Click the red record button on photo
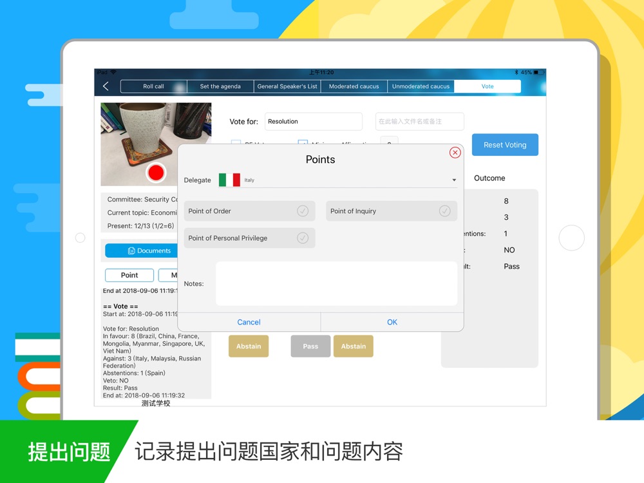Screen dimensions: 644x483 click(156, 173)
